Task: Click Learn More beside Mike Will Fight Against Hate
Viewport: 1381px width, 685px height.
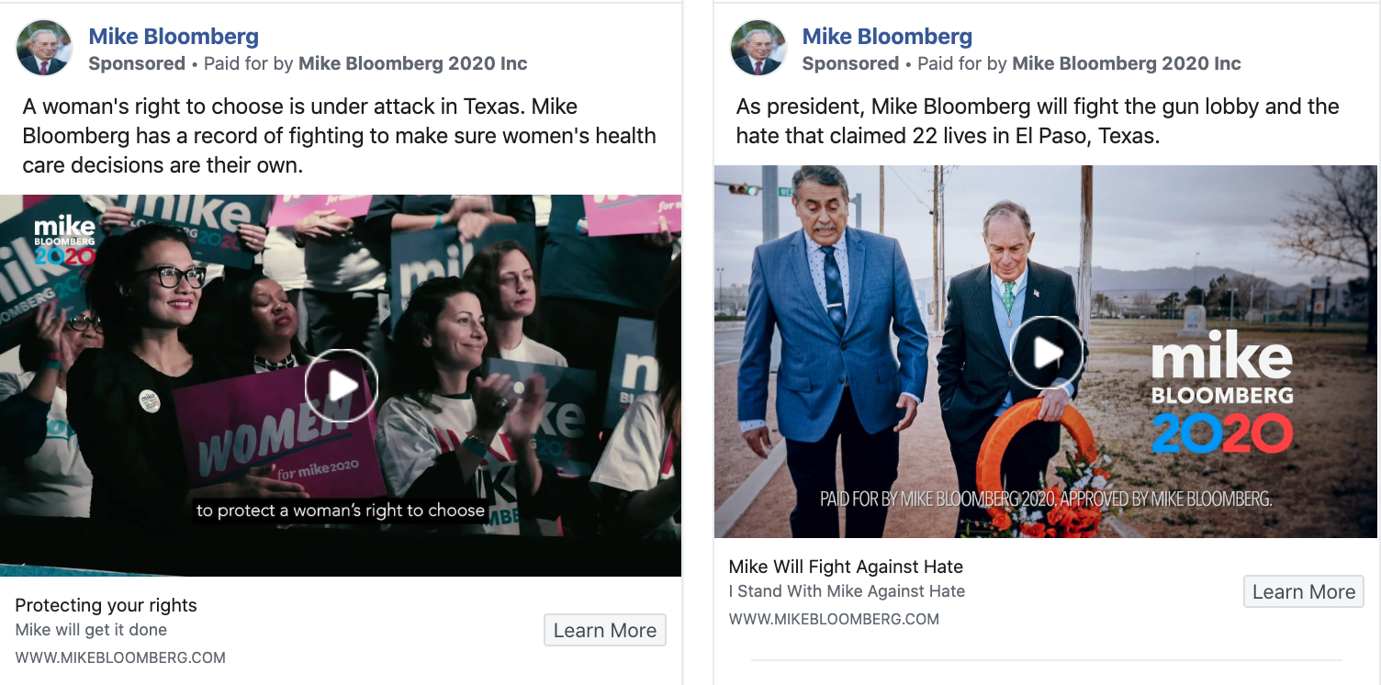Action: [x=1303, y=592]
